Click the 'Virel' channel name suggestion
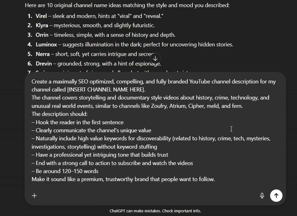 (x=41, y=16)
